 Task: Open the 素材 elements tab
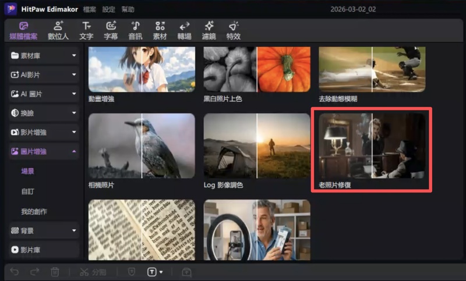160,31
